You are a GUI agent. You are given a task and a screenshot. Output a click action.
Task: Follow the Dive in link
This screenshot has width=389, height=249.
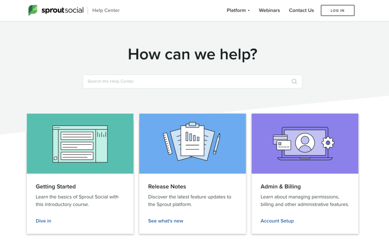tap(43, 221)
